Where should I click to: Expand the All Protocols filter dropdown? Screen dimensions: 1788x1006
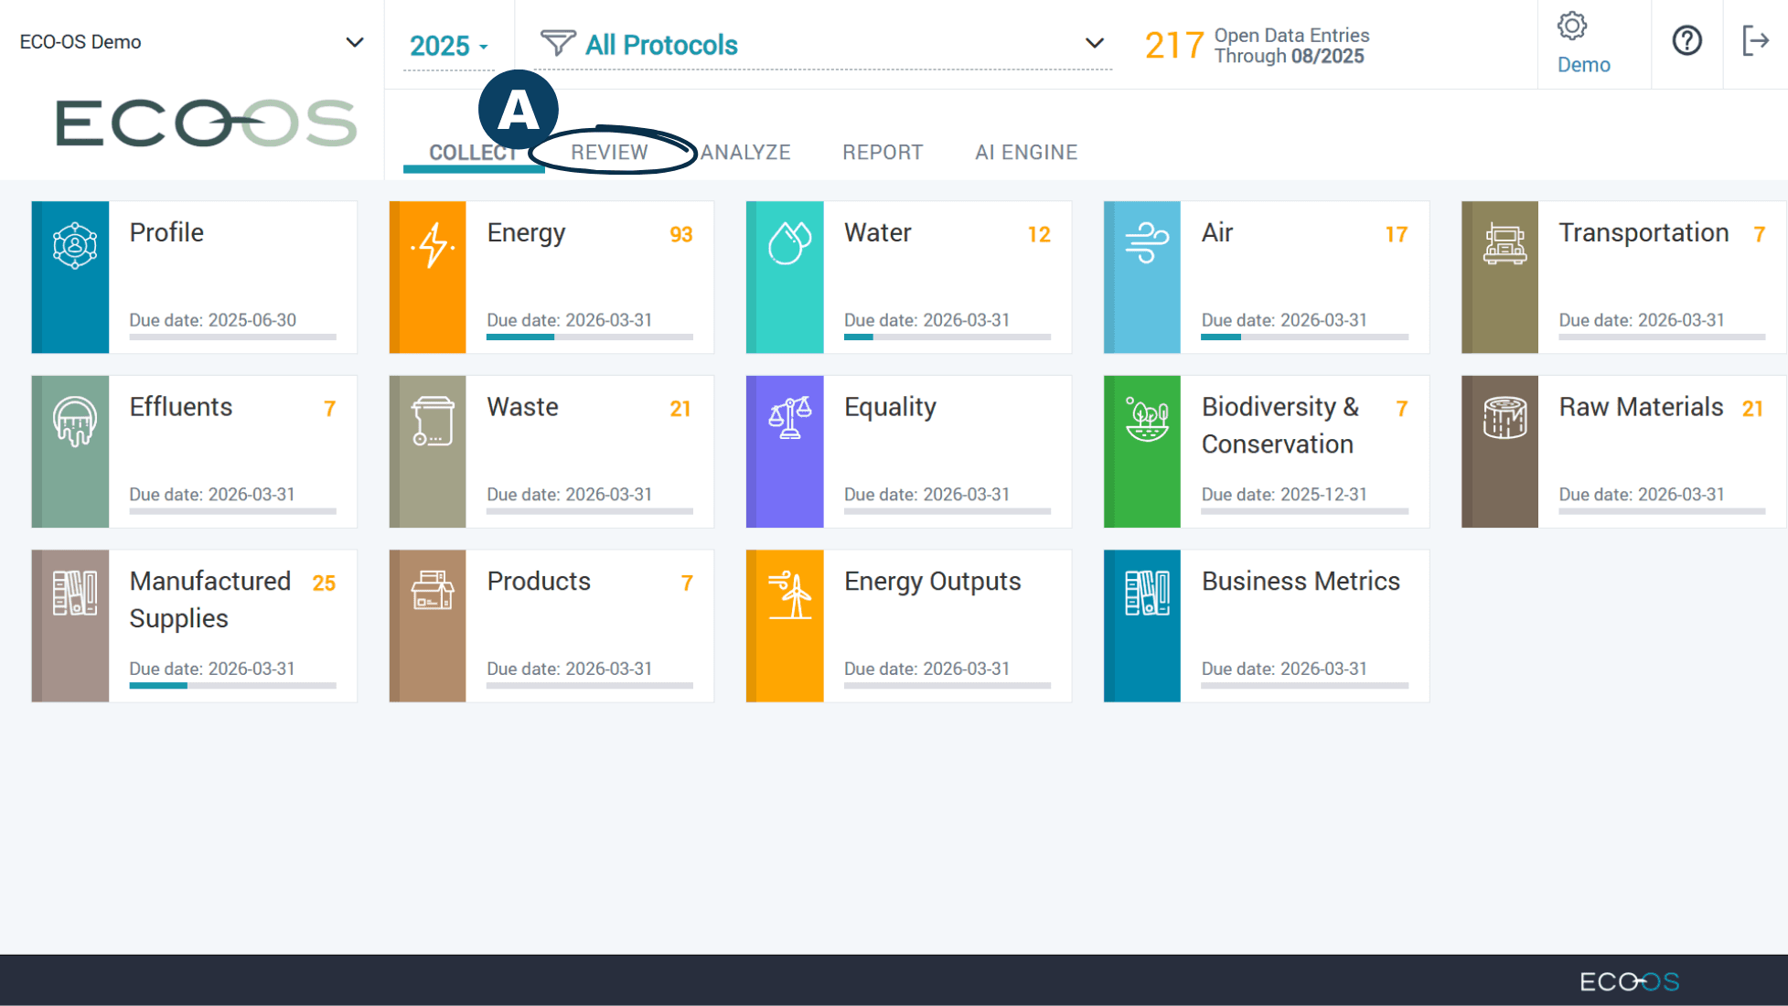click(x=1094, y=44)
